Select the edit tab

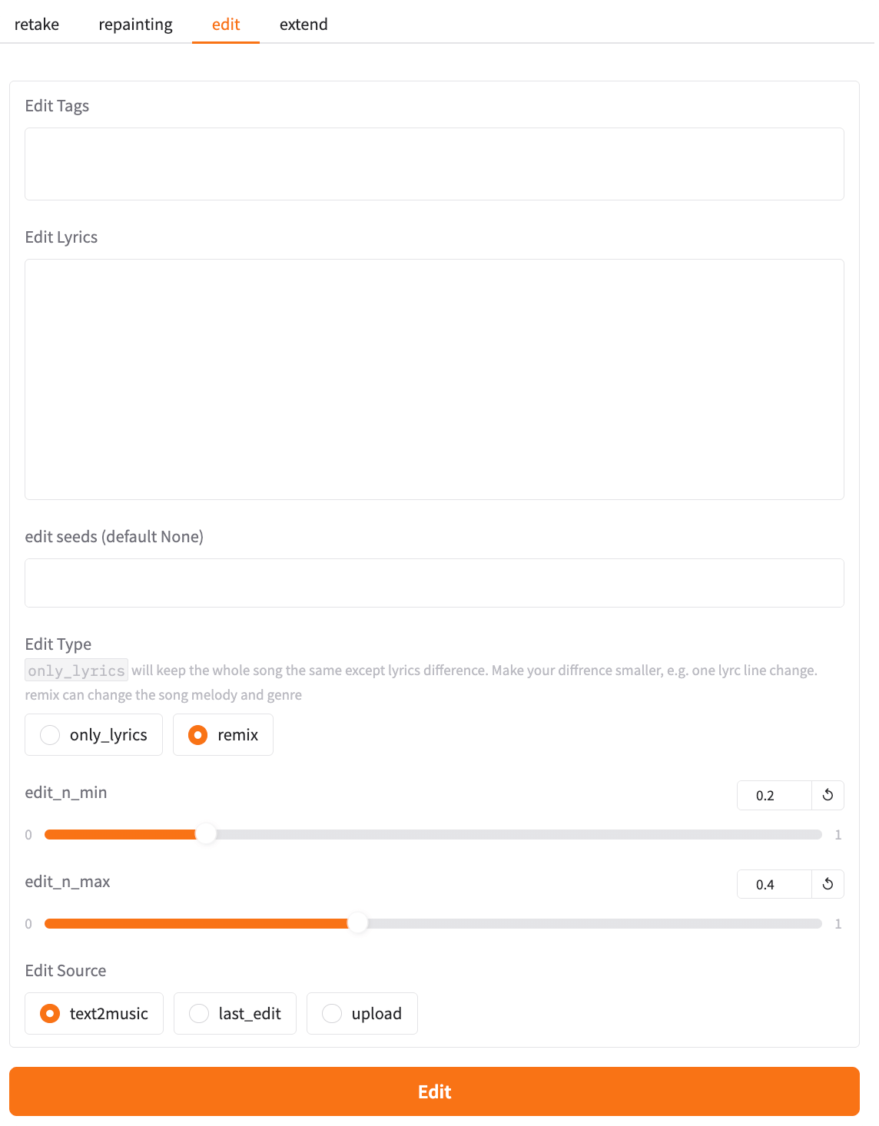pos(225,24)
